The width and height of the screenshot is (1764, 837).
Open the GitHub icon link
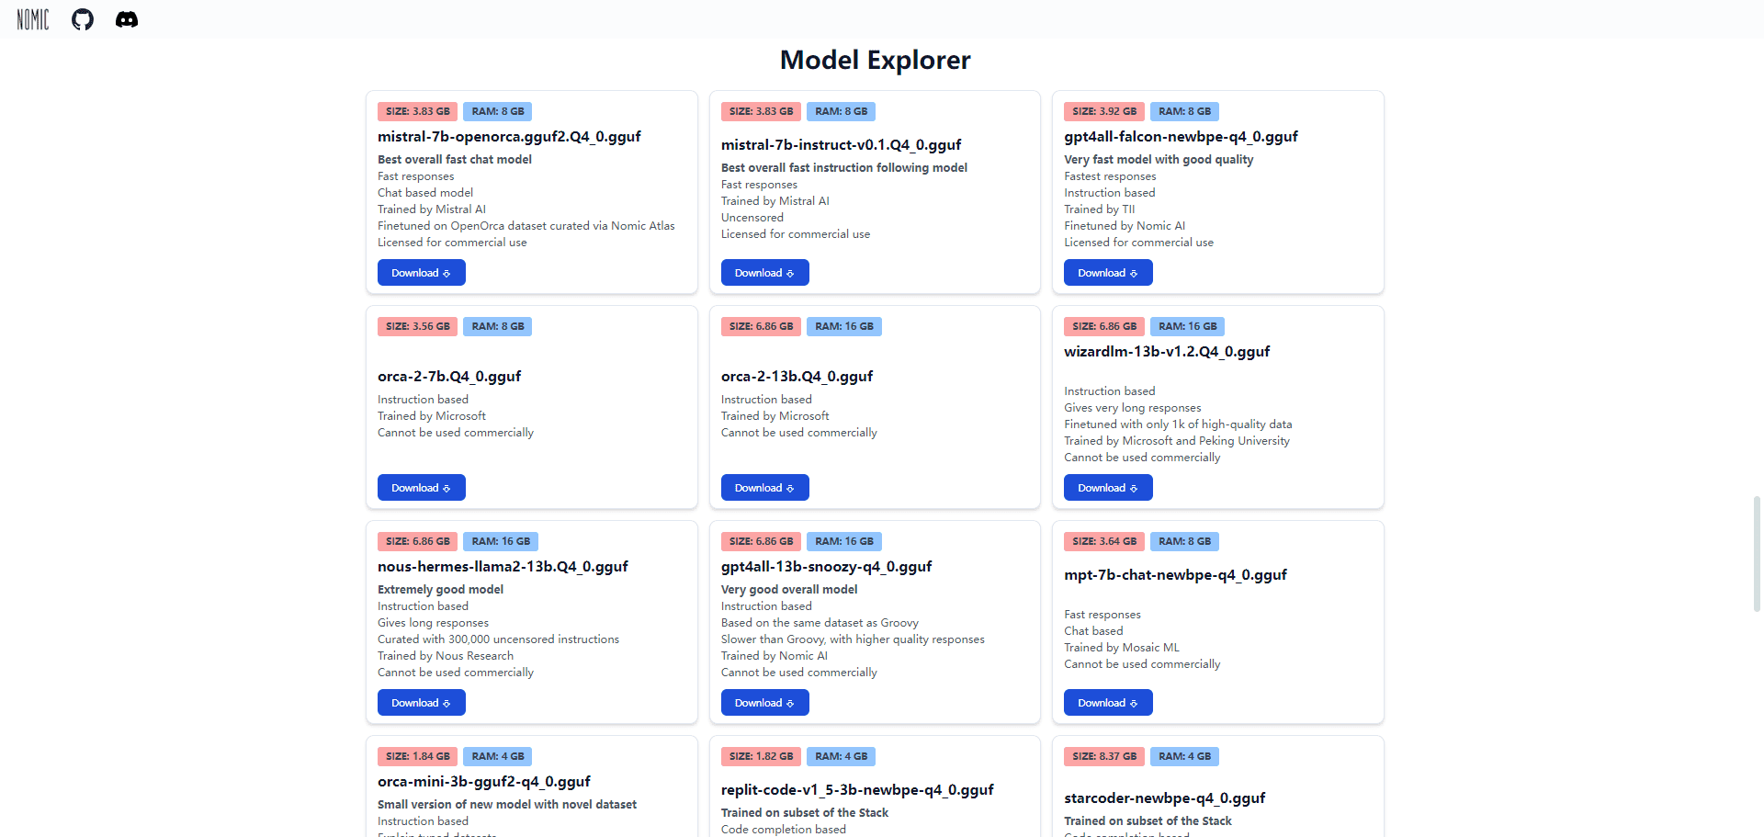[83, 19]
